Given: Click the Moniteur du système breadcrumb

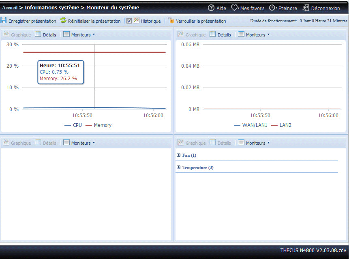Looking at the screenshot, I should click(x=113, y=8).
